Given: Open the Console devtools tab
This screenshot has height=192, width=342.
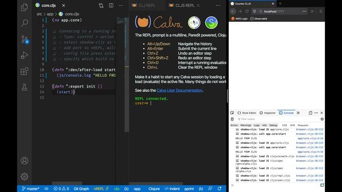Looking at the screenshot, I should pos(286,113).
